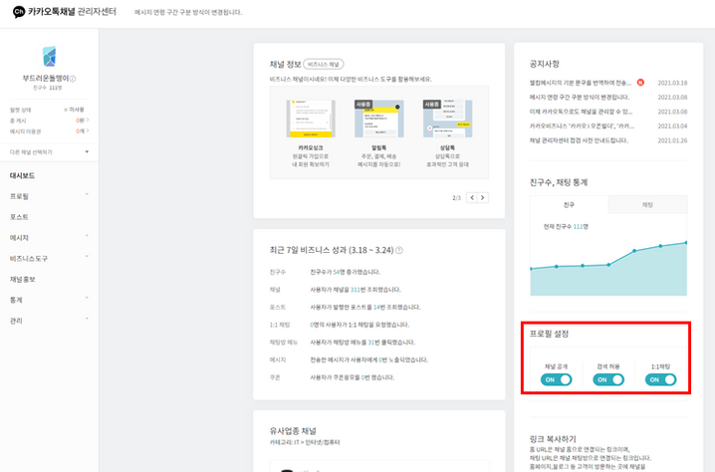This screenshot has width=715, height=472.
Task: Open notice about 카카오 i 오픈빌더
Action: (582, 125)
